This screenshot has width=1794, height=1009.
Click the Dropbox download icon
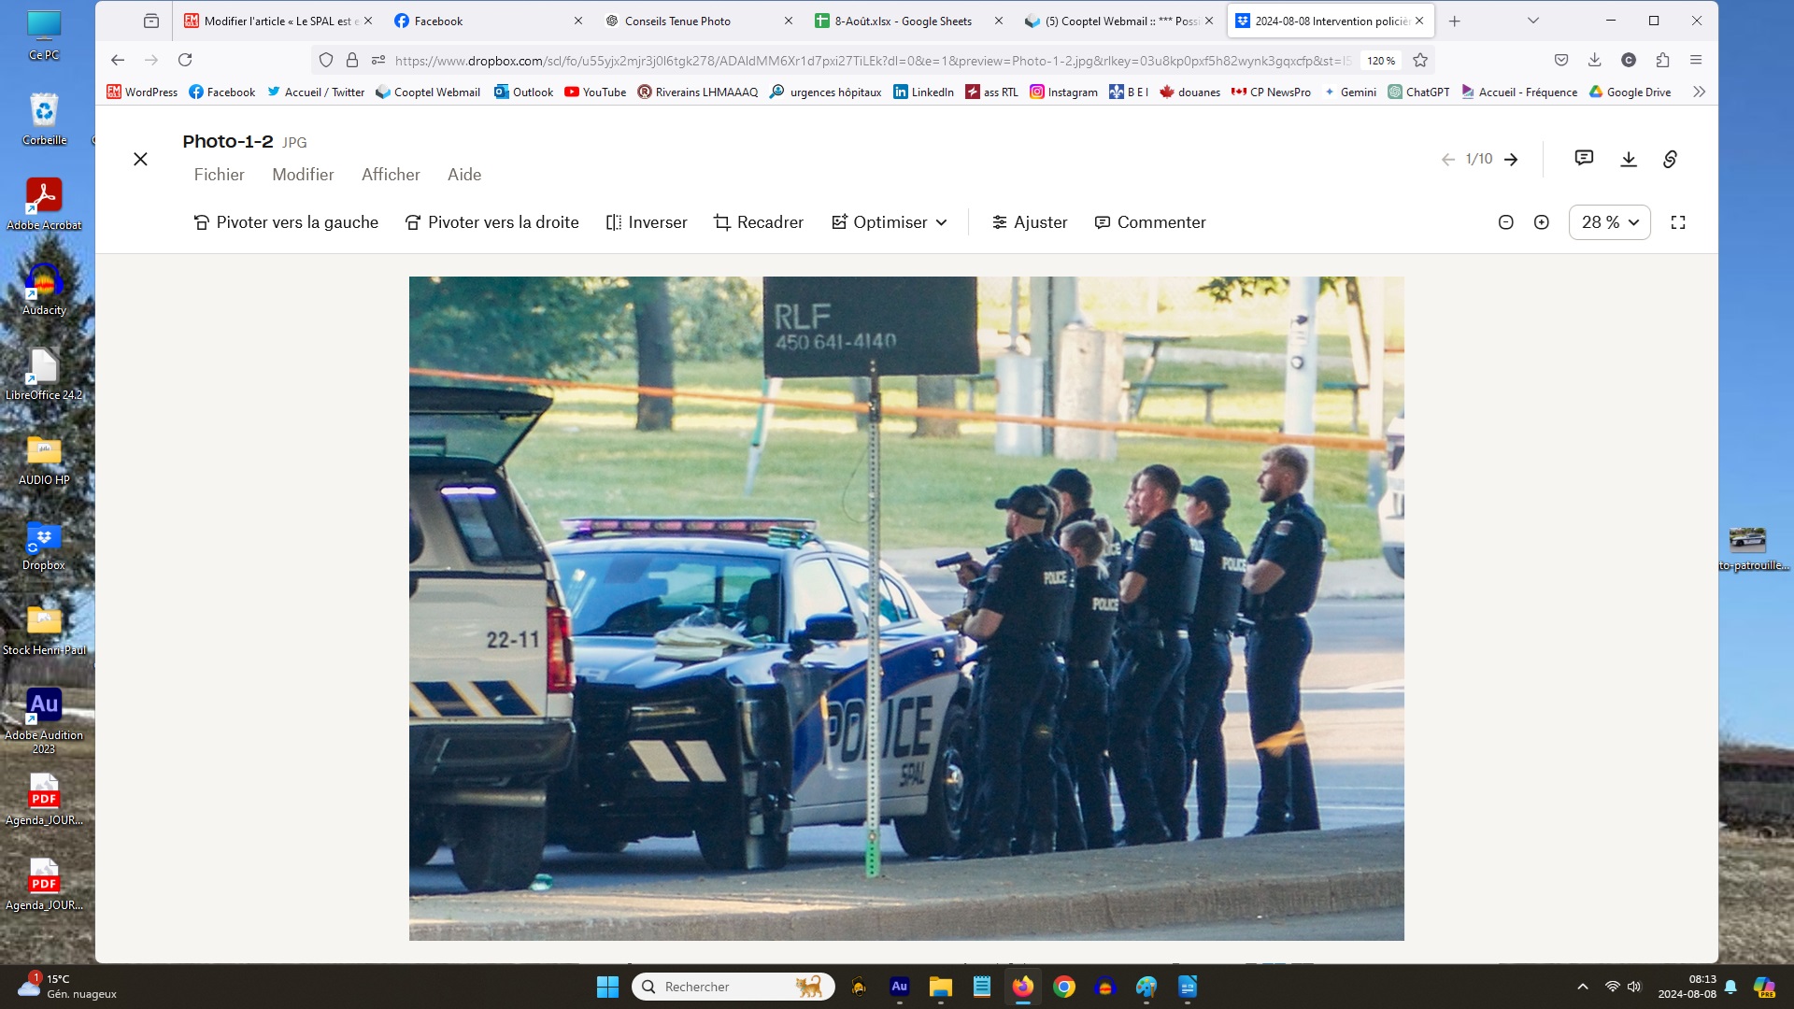coord(1628,159)
